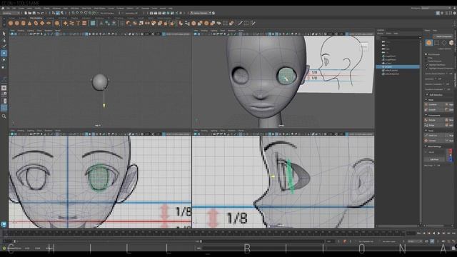Screen dimensions: 457x257
Task: Click a frame on the time slider
Action: tap(204, 233)
